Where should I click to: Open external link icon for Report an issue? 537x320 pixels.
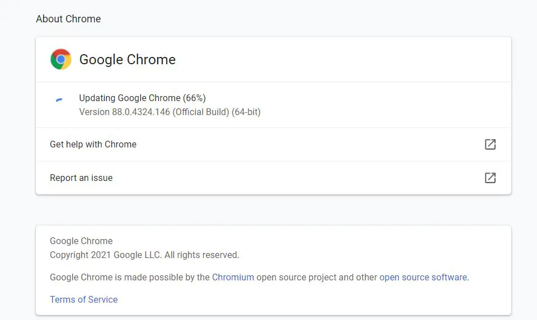[490, 178]
